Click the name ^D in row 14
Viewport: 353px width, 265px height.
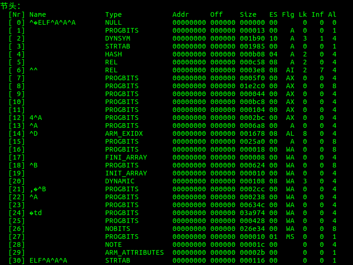point(34,133)
